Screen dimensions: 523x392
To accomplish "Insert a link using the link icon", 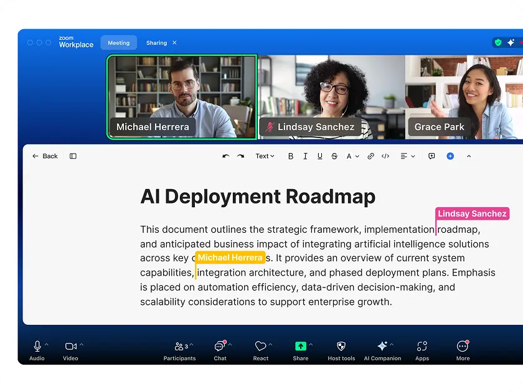I will click(x=370, y=156).
